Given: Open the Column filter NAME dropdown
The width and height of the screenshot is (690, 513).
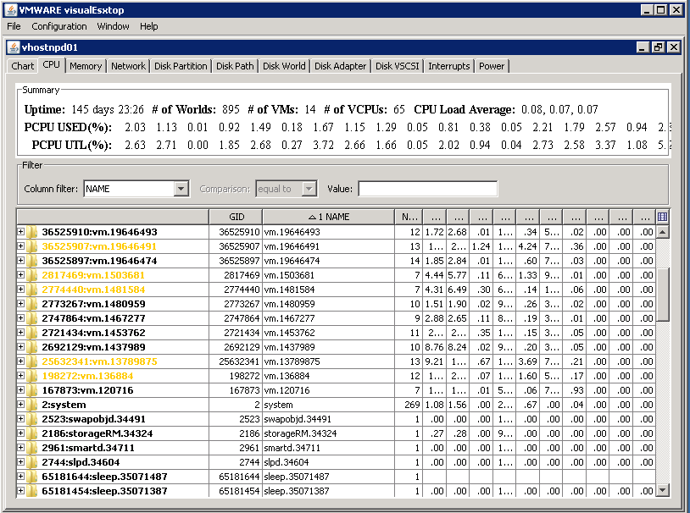Looking at the screenshot, I should point(136,189).
